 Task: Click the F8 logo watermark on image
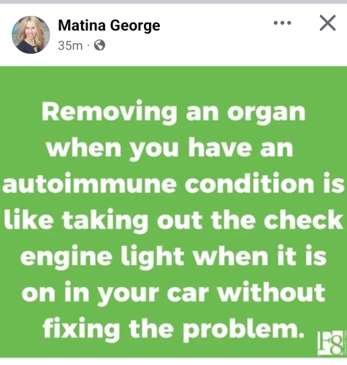click(331, 342)
